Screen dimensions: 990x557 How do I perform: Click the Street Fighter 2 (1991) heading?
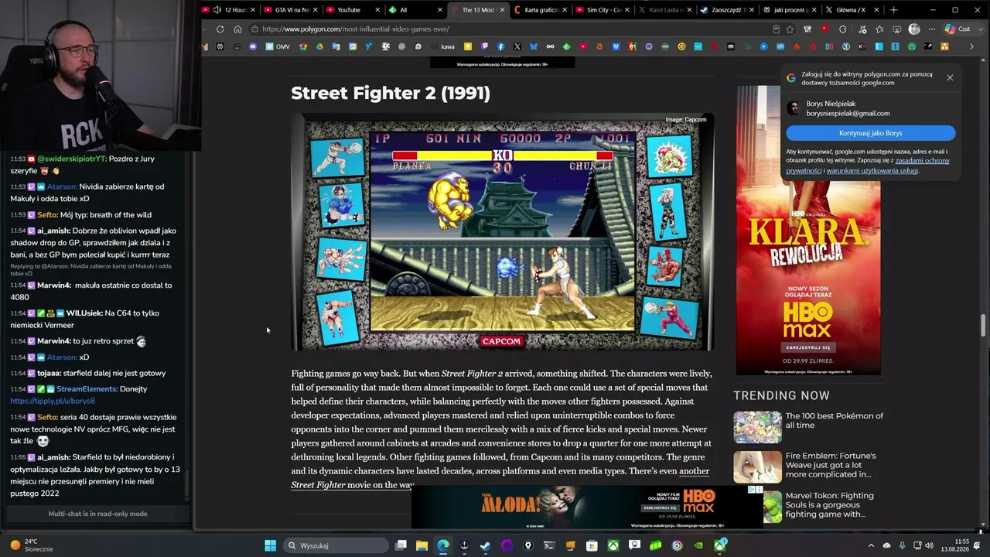point(391,93)
